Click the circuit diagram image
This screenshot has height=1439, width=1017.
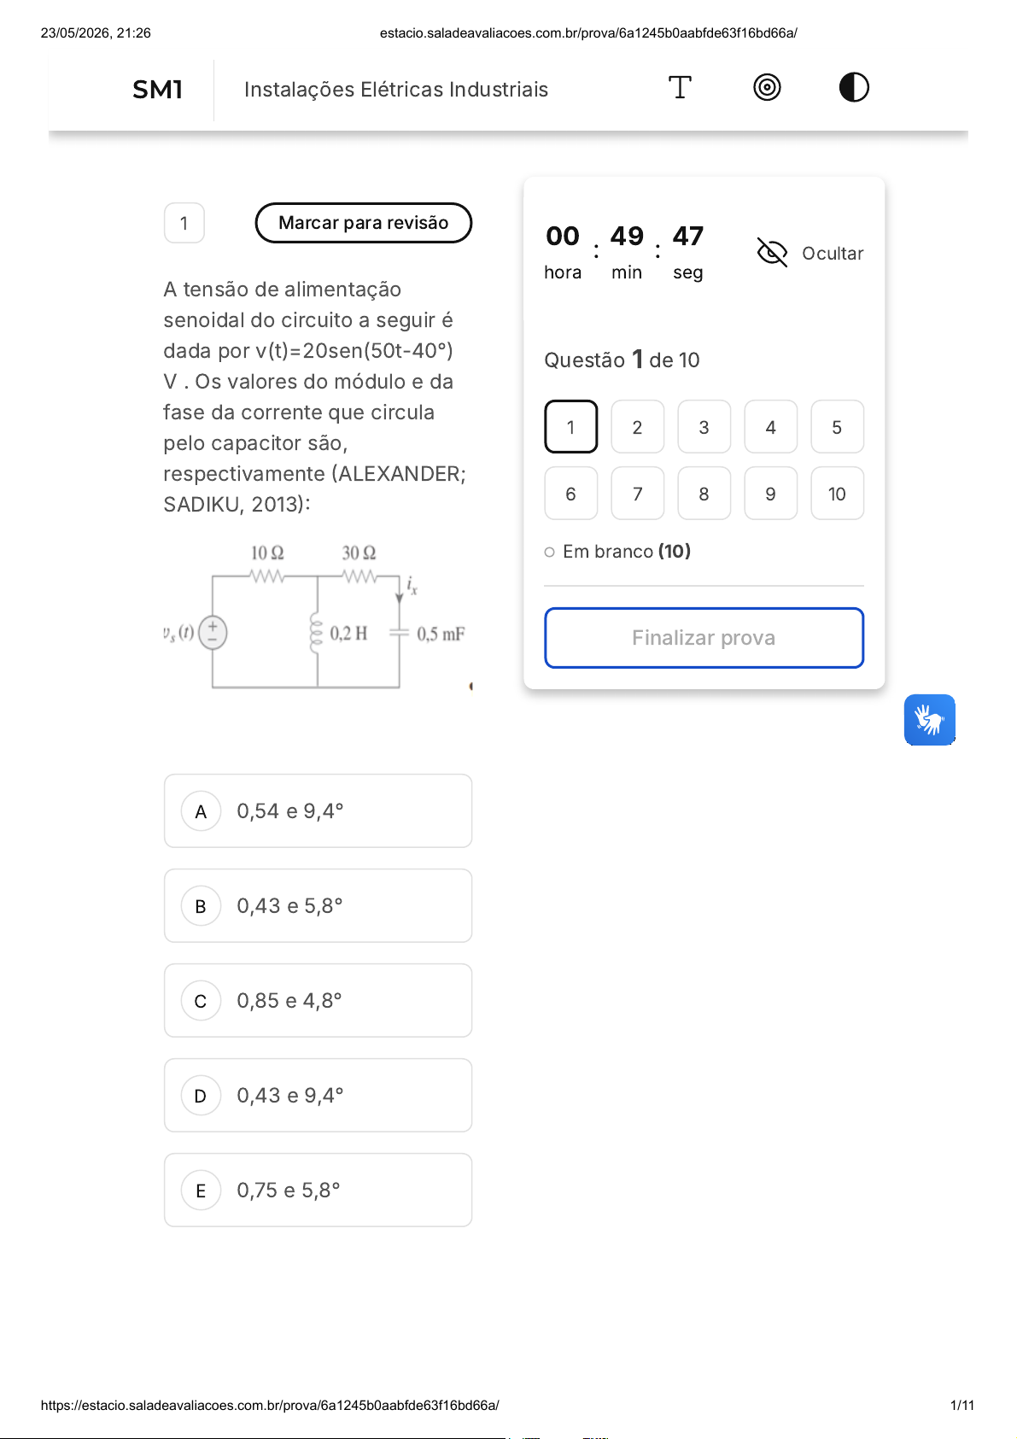[x=316, y=617]
